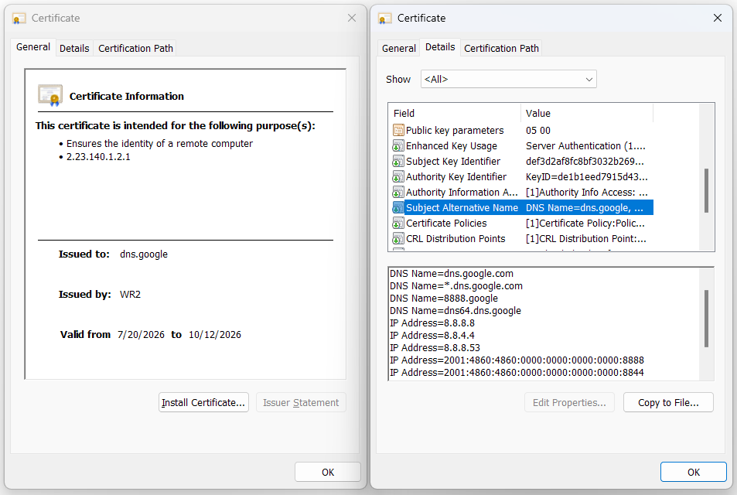Click the line 'IP Address=8.8.8.8'

click(x=432, y=323)
